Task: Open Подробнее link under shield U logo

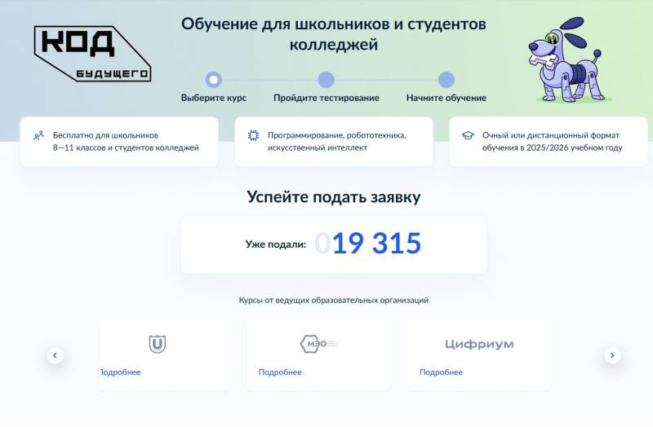Action: coord(121,372)
